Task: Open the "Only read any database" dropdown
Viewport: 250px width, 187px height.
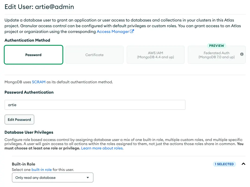Action: click(x=52, y=177)
